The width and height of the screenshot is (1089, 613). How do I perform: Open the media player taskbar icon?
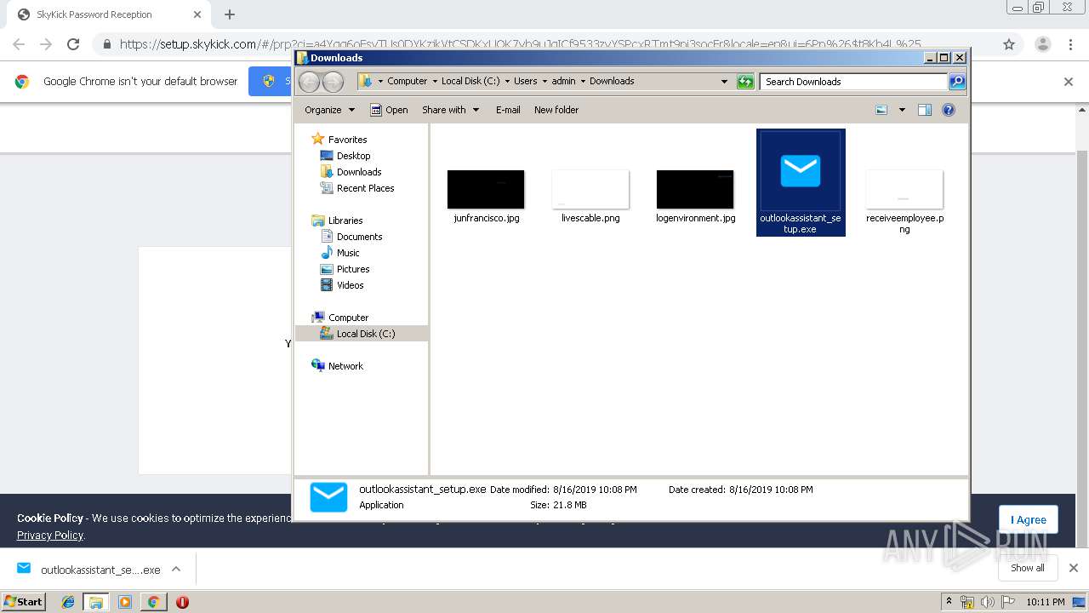(125, 602)
